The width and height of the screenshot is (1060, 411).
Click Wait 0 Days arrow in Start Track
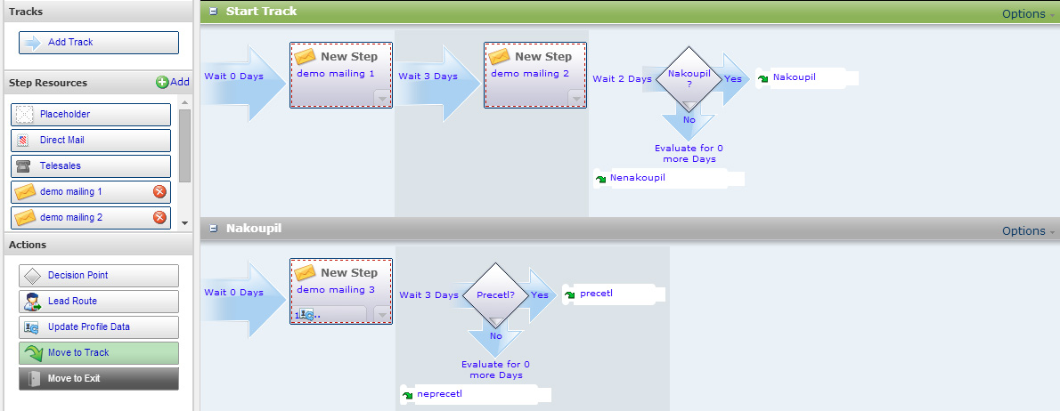point(243,84)
